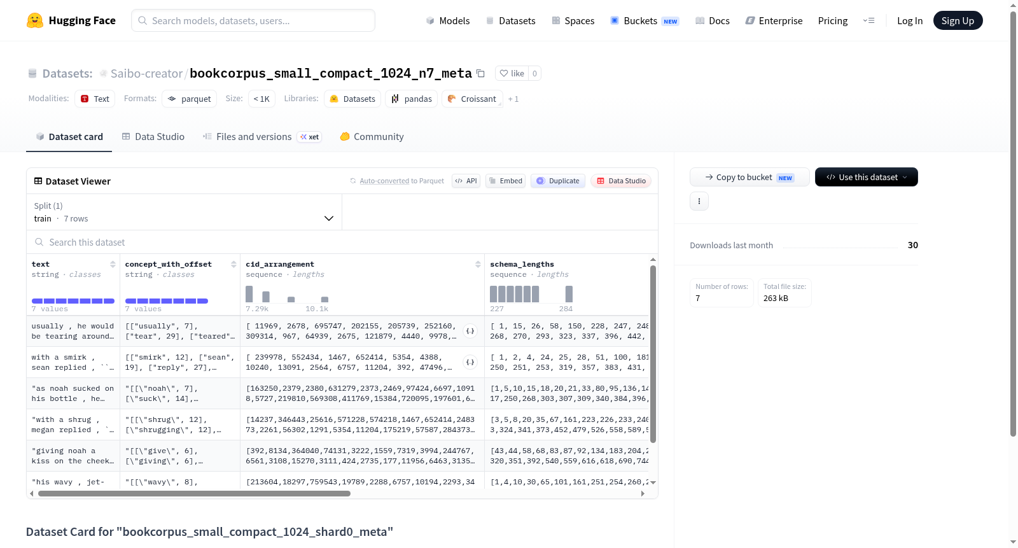
Task: Click the table scroll left arrow
Action: point(31,493)
